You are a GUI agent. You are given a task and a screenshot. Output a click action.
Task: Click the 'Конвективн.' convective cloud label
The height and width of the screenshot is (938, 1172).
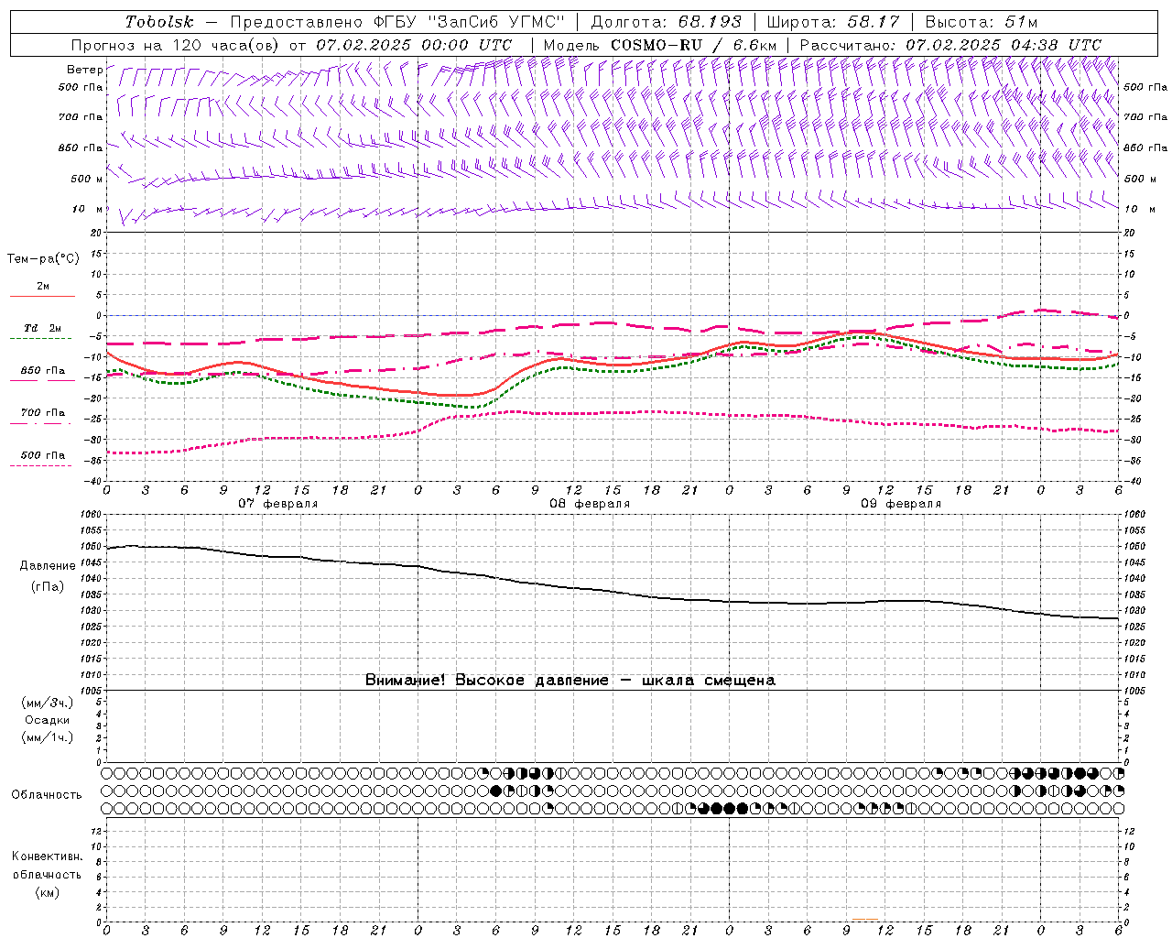pyautogui.click(x=47, y=856)
